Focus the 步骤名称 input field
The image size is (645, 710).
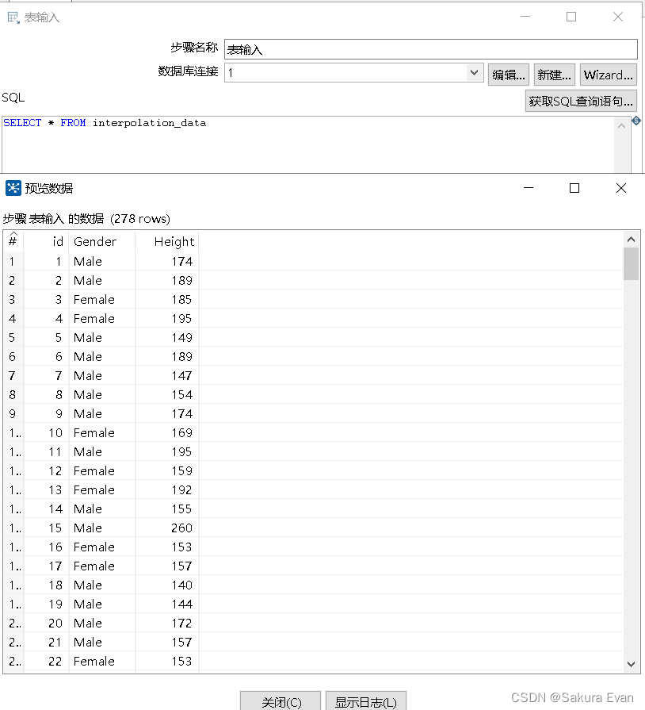click(x=430, y=49)
